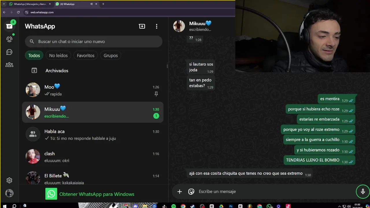Open contact info via the Mikuuu header name

pyautogui.click(x=200, y=23)
